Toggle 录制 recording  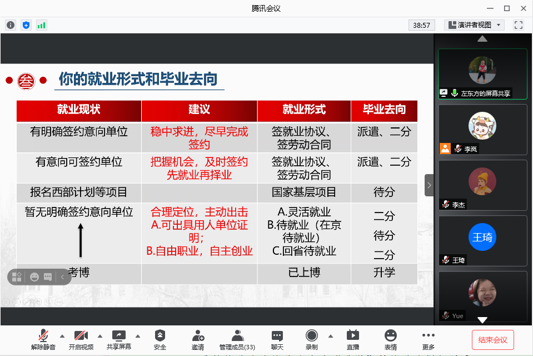click(x=312, y=339)
